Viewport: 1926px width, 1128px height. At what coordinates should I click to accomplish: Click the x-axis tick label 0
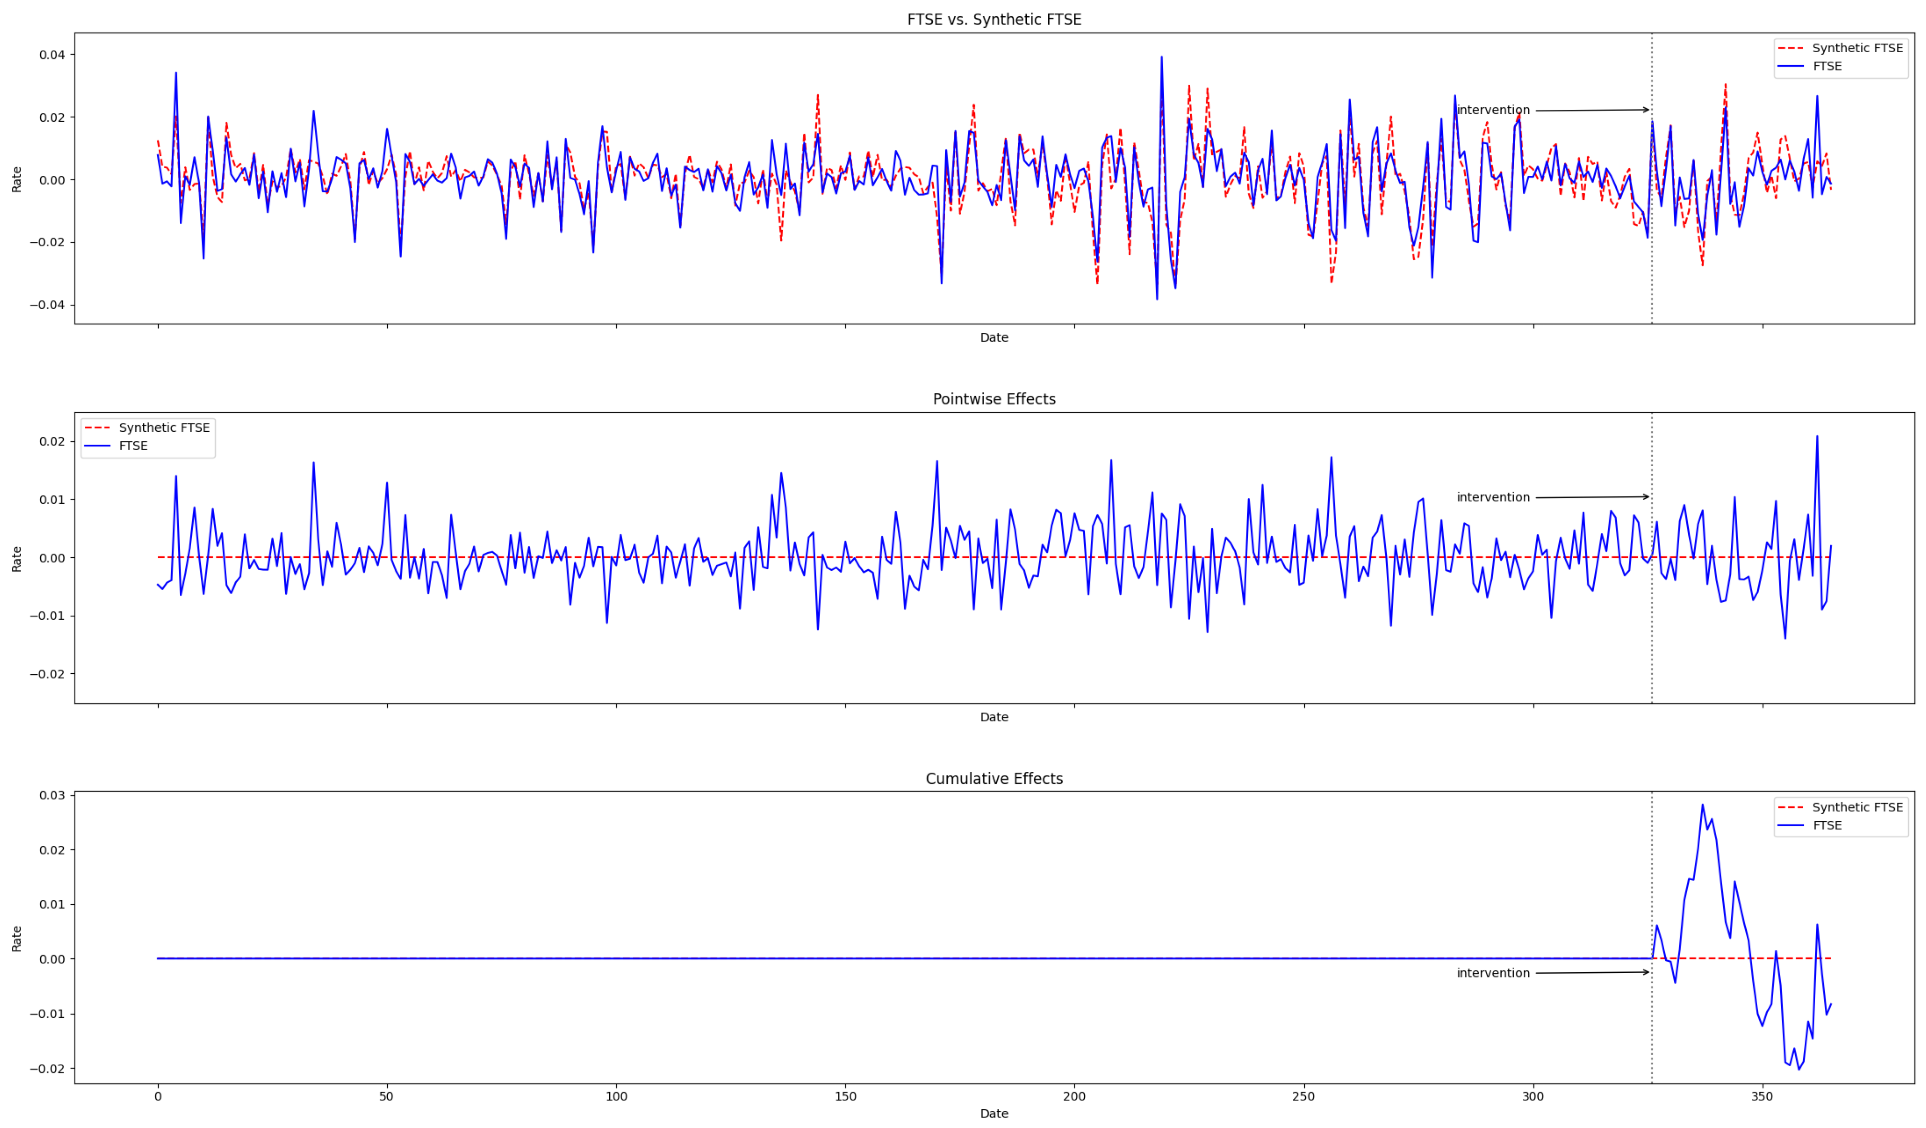pos(157,1097)
